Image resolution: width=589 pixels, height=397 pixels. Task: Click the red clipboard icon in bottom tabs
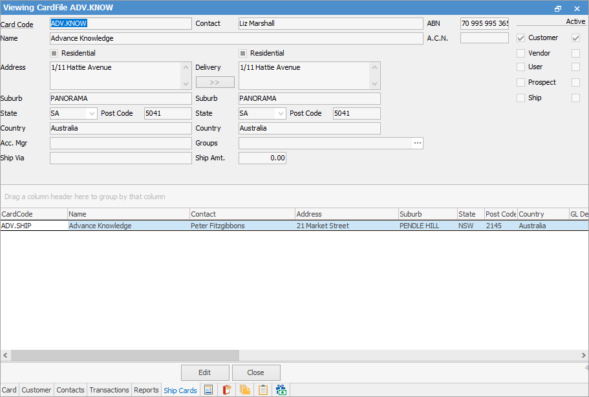point(227,390)
